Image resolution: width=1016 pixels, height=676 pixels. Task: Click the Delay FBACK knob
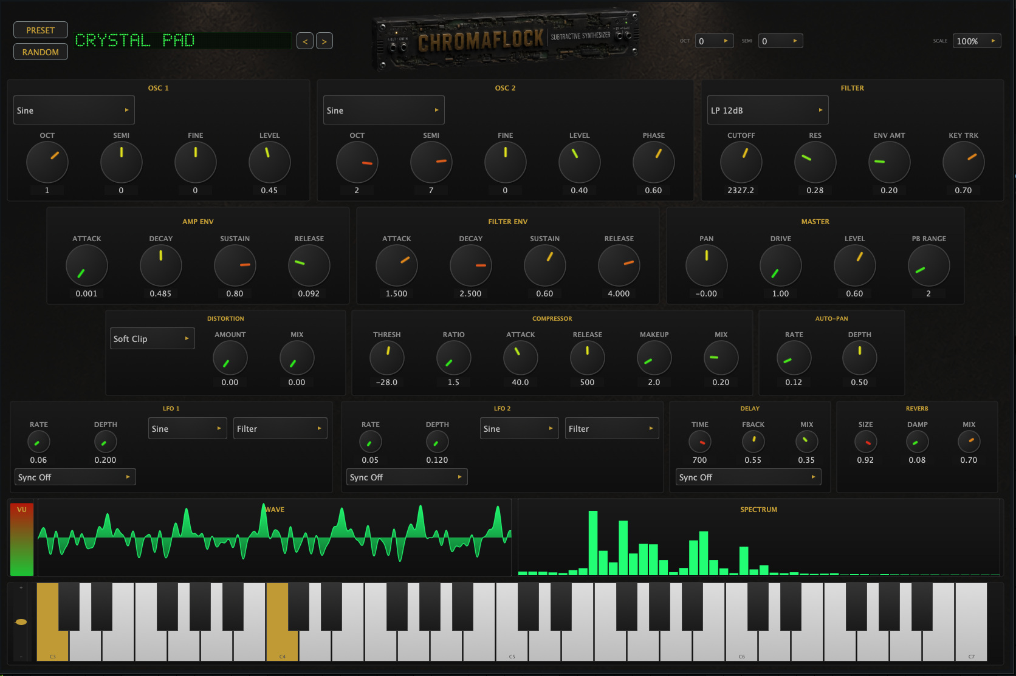[753, 442]
